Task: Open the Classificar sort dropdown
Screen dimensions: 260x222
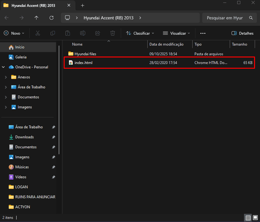Action: (140, 33)
